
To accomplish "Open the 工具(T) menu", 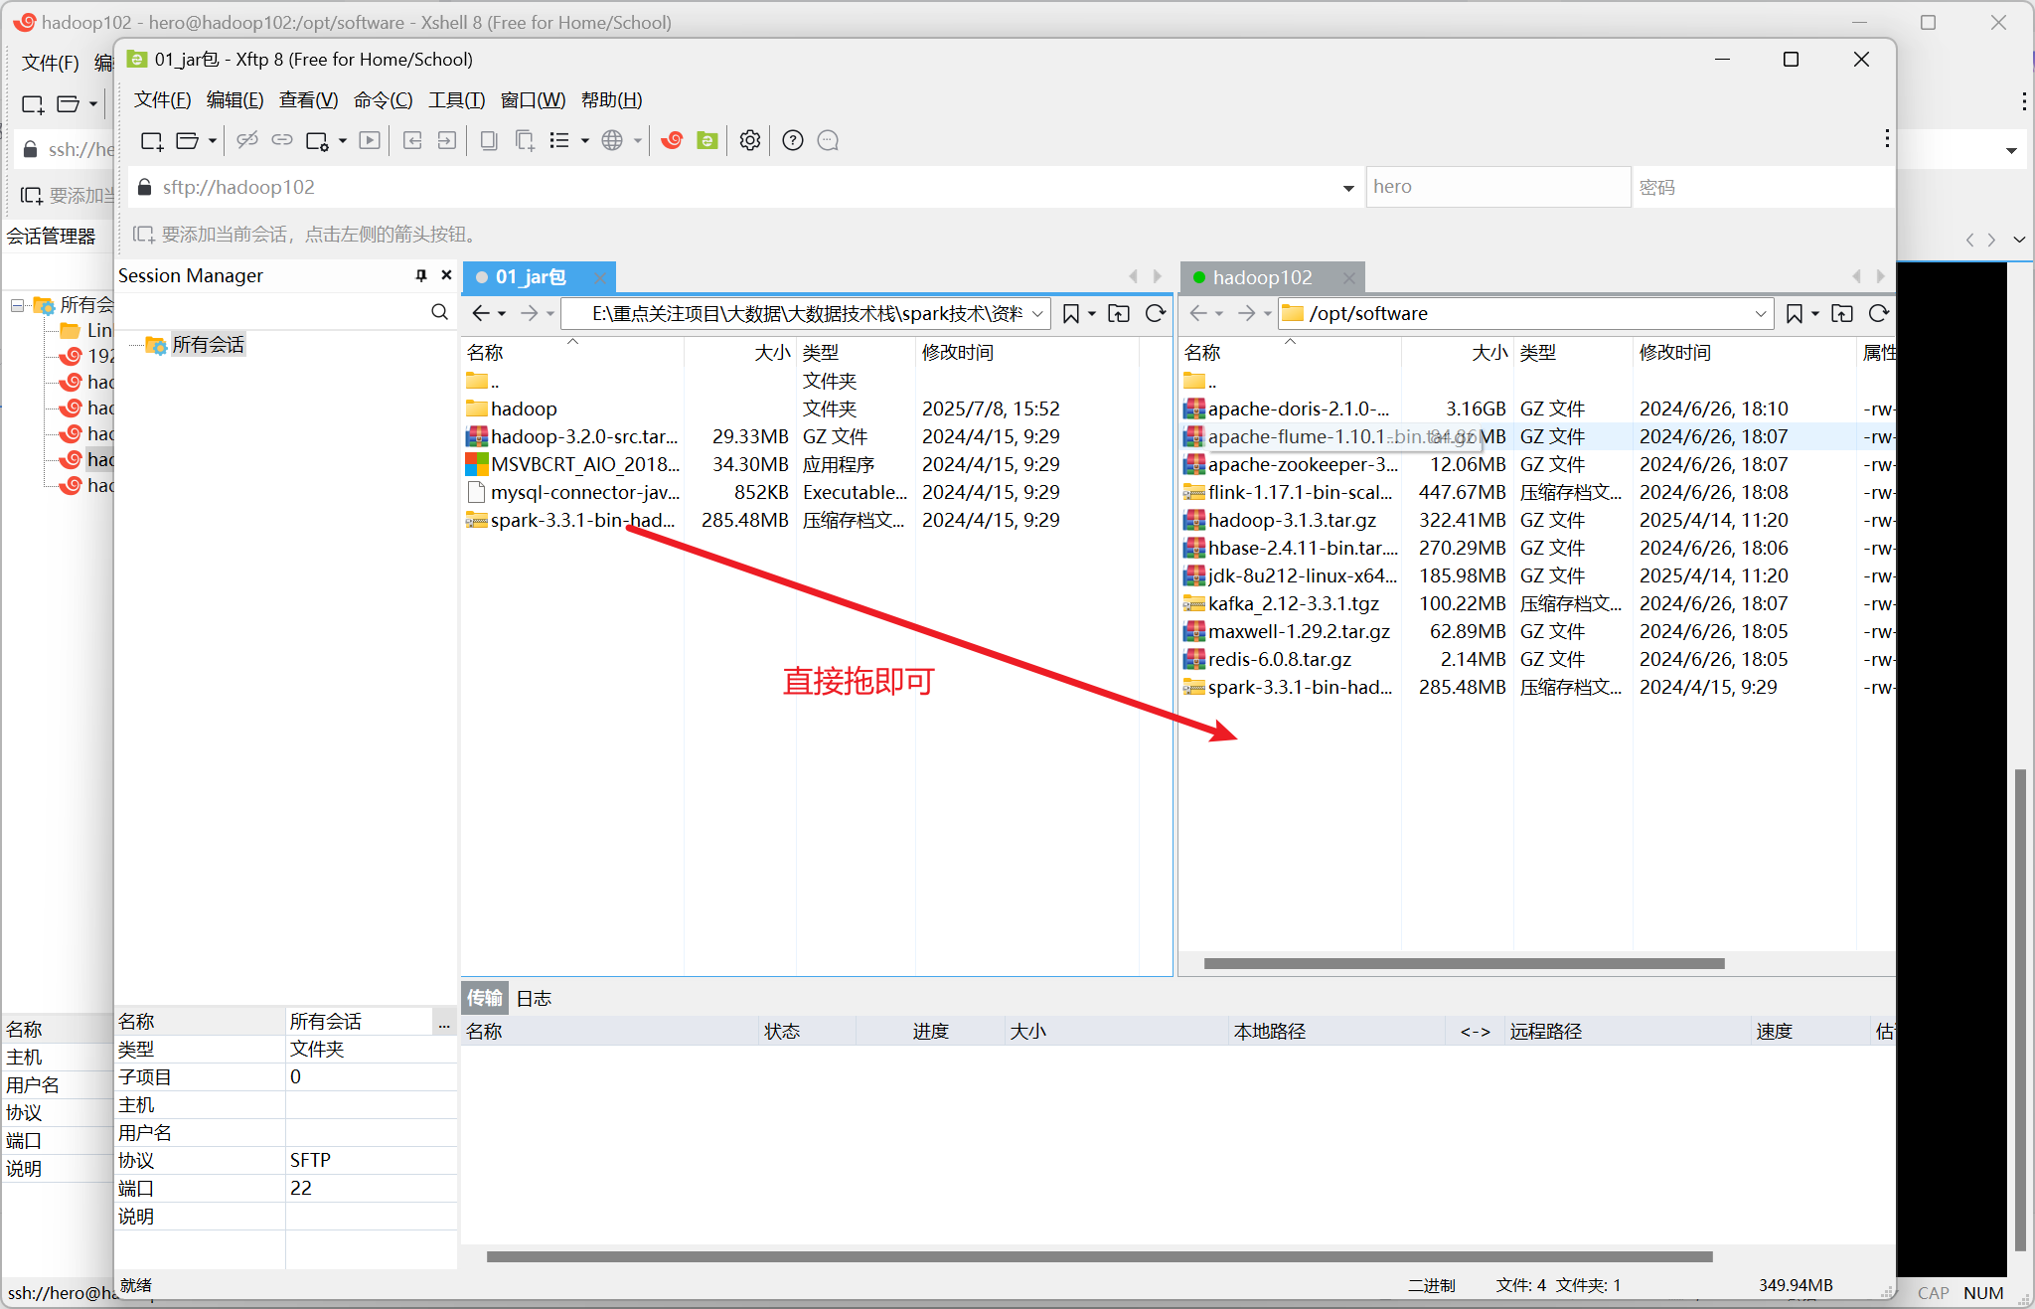I will [x=456, y=99].
